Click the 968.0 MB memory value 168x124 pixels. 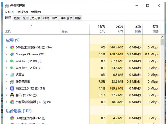click(x=116, y=54)
